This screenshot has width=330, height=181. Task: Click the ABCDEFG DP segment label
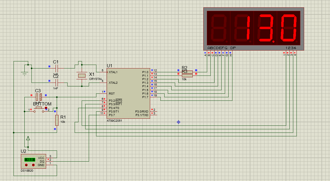[222, 48]
